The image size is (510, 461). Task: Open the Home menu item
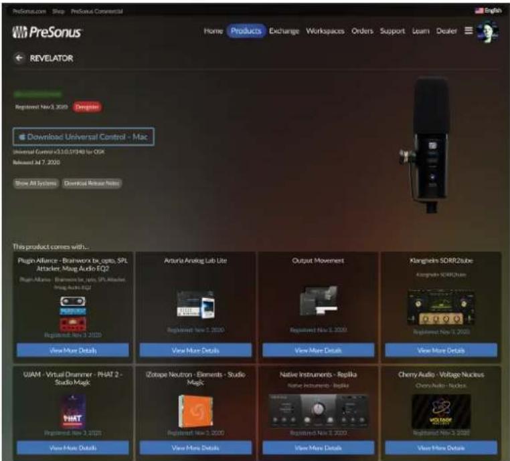coord(213,31)
